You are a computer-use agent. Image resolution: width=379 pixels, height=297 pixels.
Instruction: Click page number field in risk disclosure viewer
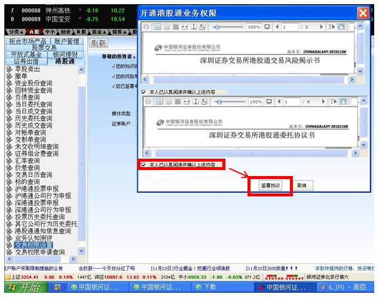(x=289, y=27)
